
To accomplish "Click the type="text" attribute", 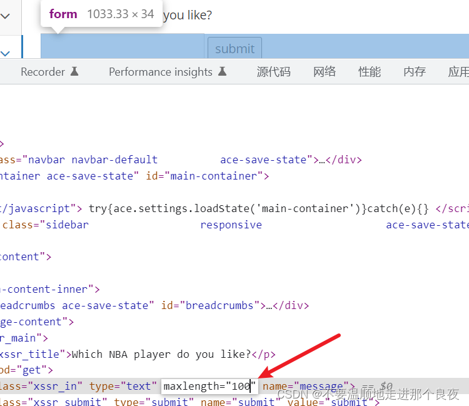I will pos(123,386).
